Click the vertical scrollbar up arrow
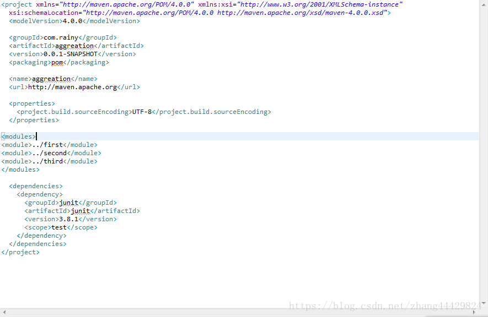 click(484, 6)
